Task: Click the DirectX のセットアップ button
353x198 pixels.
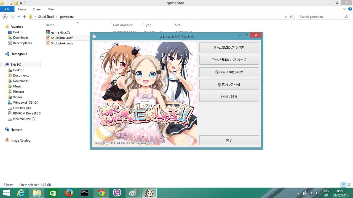Action: [x=229, y=72]
